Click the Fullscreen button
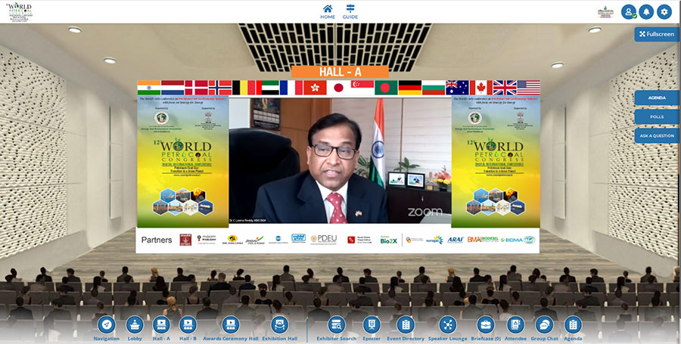This screenshot has width=681, height=344. point(657,34)
